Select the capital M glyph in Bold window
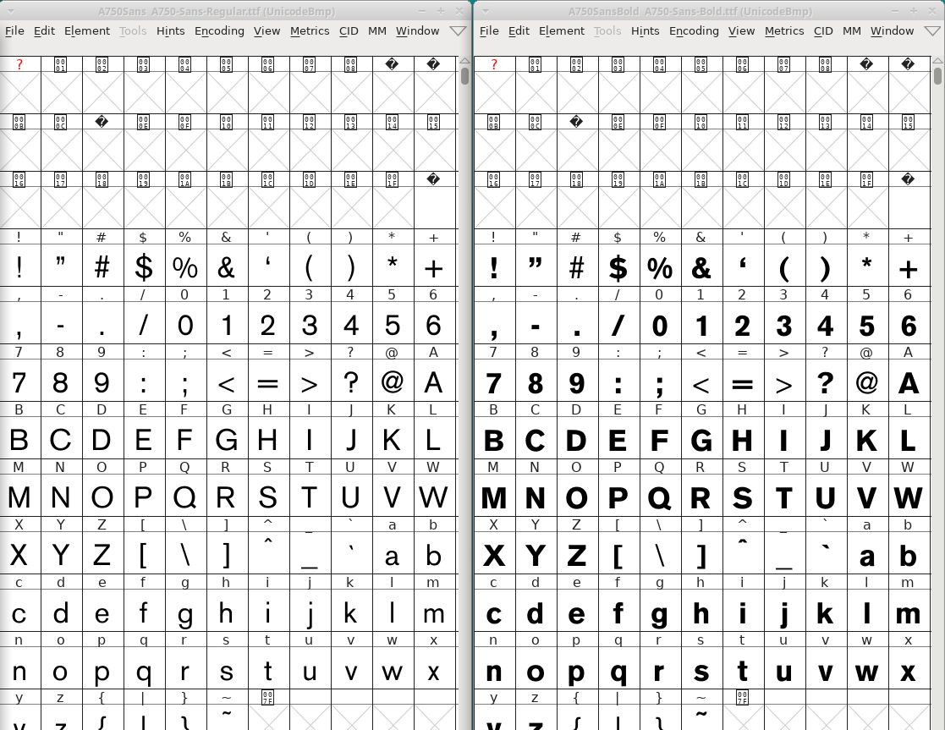This screenshot has width=945, height=730. coord(493,497)
